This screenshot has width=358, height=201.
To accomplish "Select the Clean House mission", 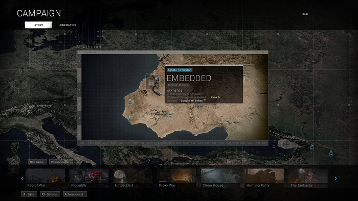I will pyautogui.click(x=220, y=178).
